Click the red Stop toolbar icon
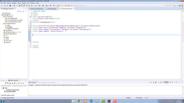 [50, 5]
